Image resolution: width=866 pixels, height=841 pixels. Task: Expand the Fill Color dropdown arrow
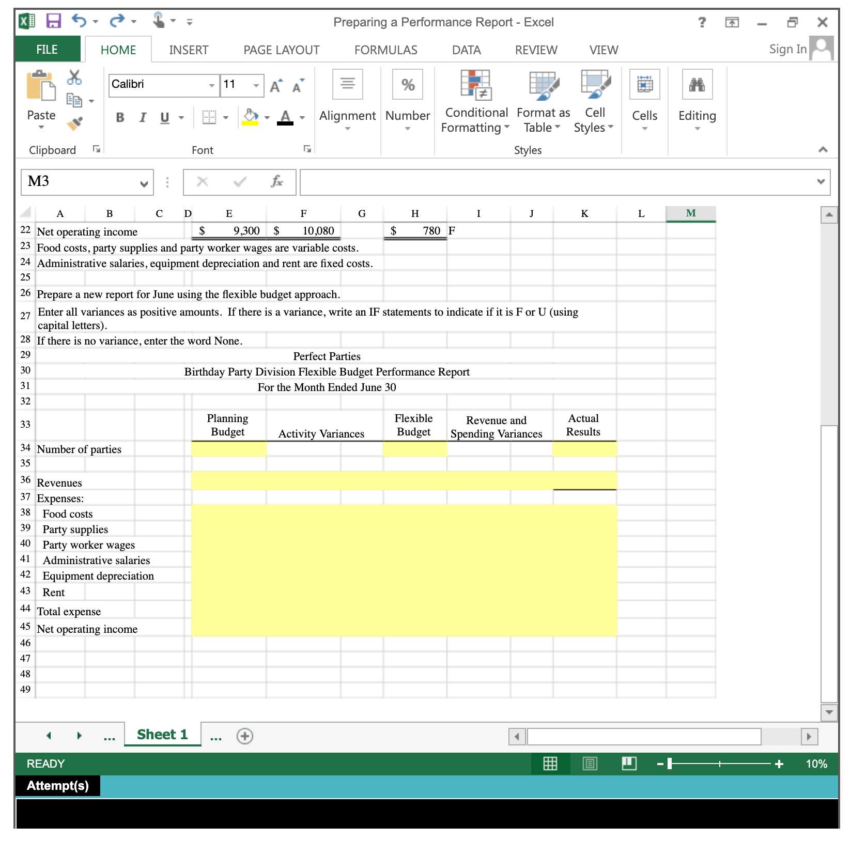[x=267, y=118]
